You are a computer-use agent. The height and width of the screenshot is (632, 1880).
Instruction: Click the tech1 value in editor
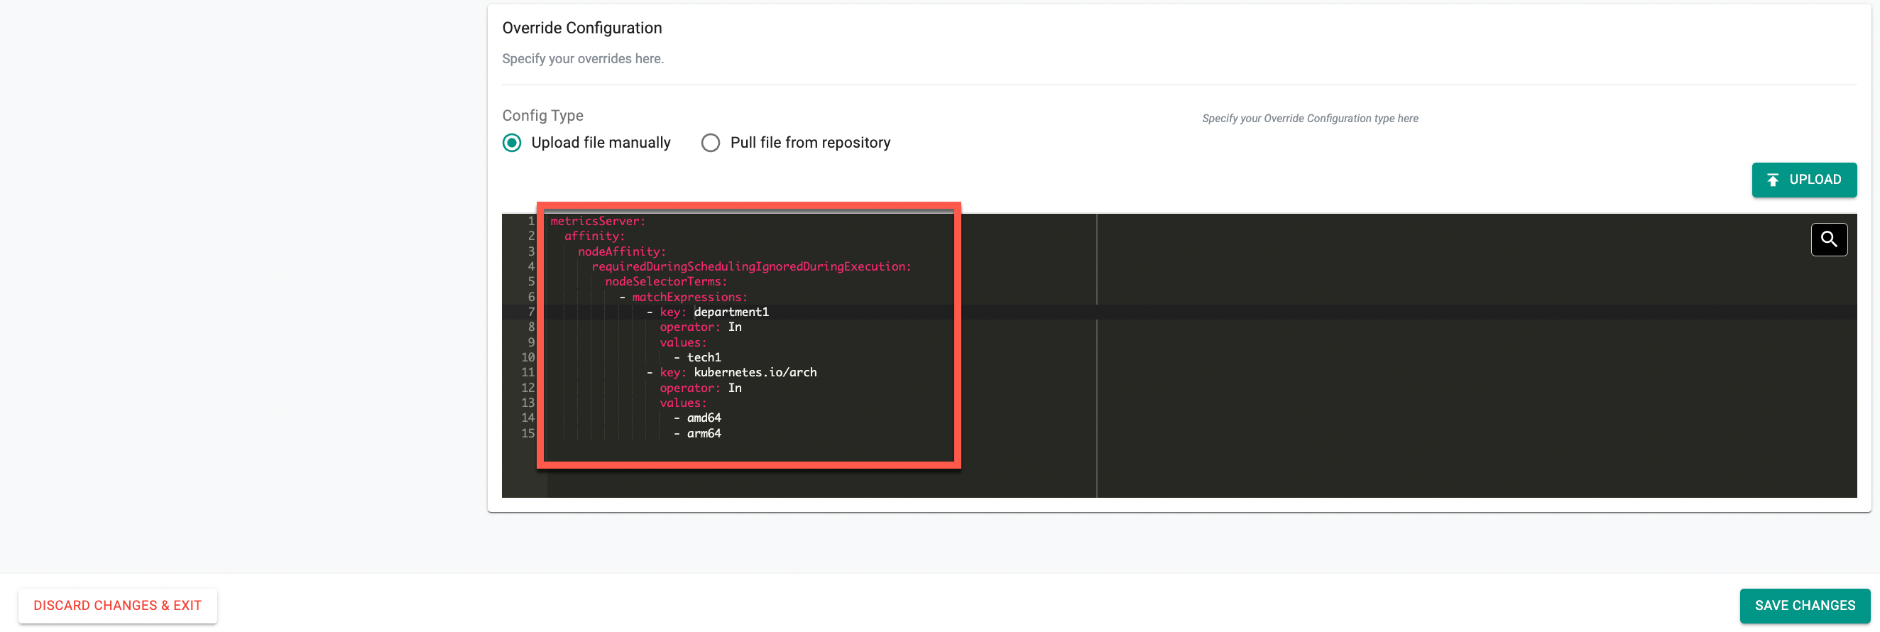(x=704, y=358)
